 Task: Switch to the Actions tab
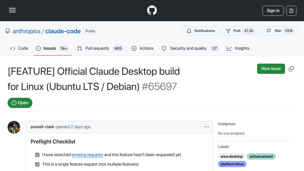(142, 48)
